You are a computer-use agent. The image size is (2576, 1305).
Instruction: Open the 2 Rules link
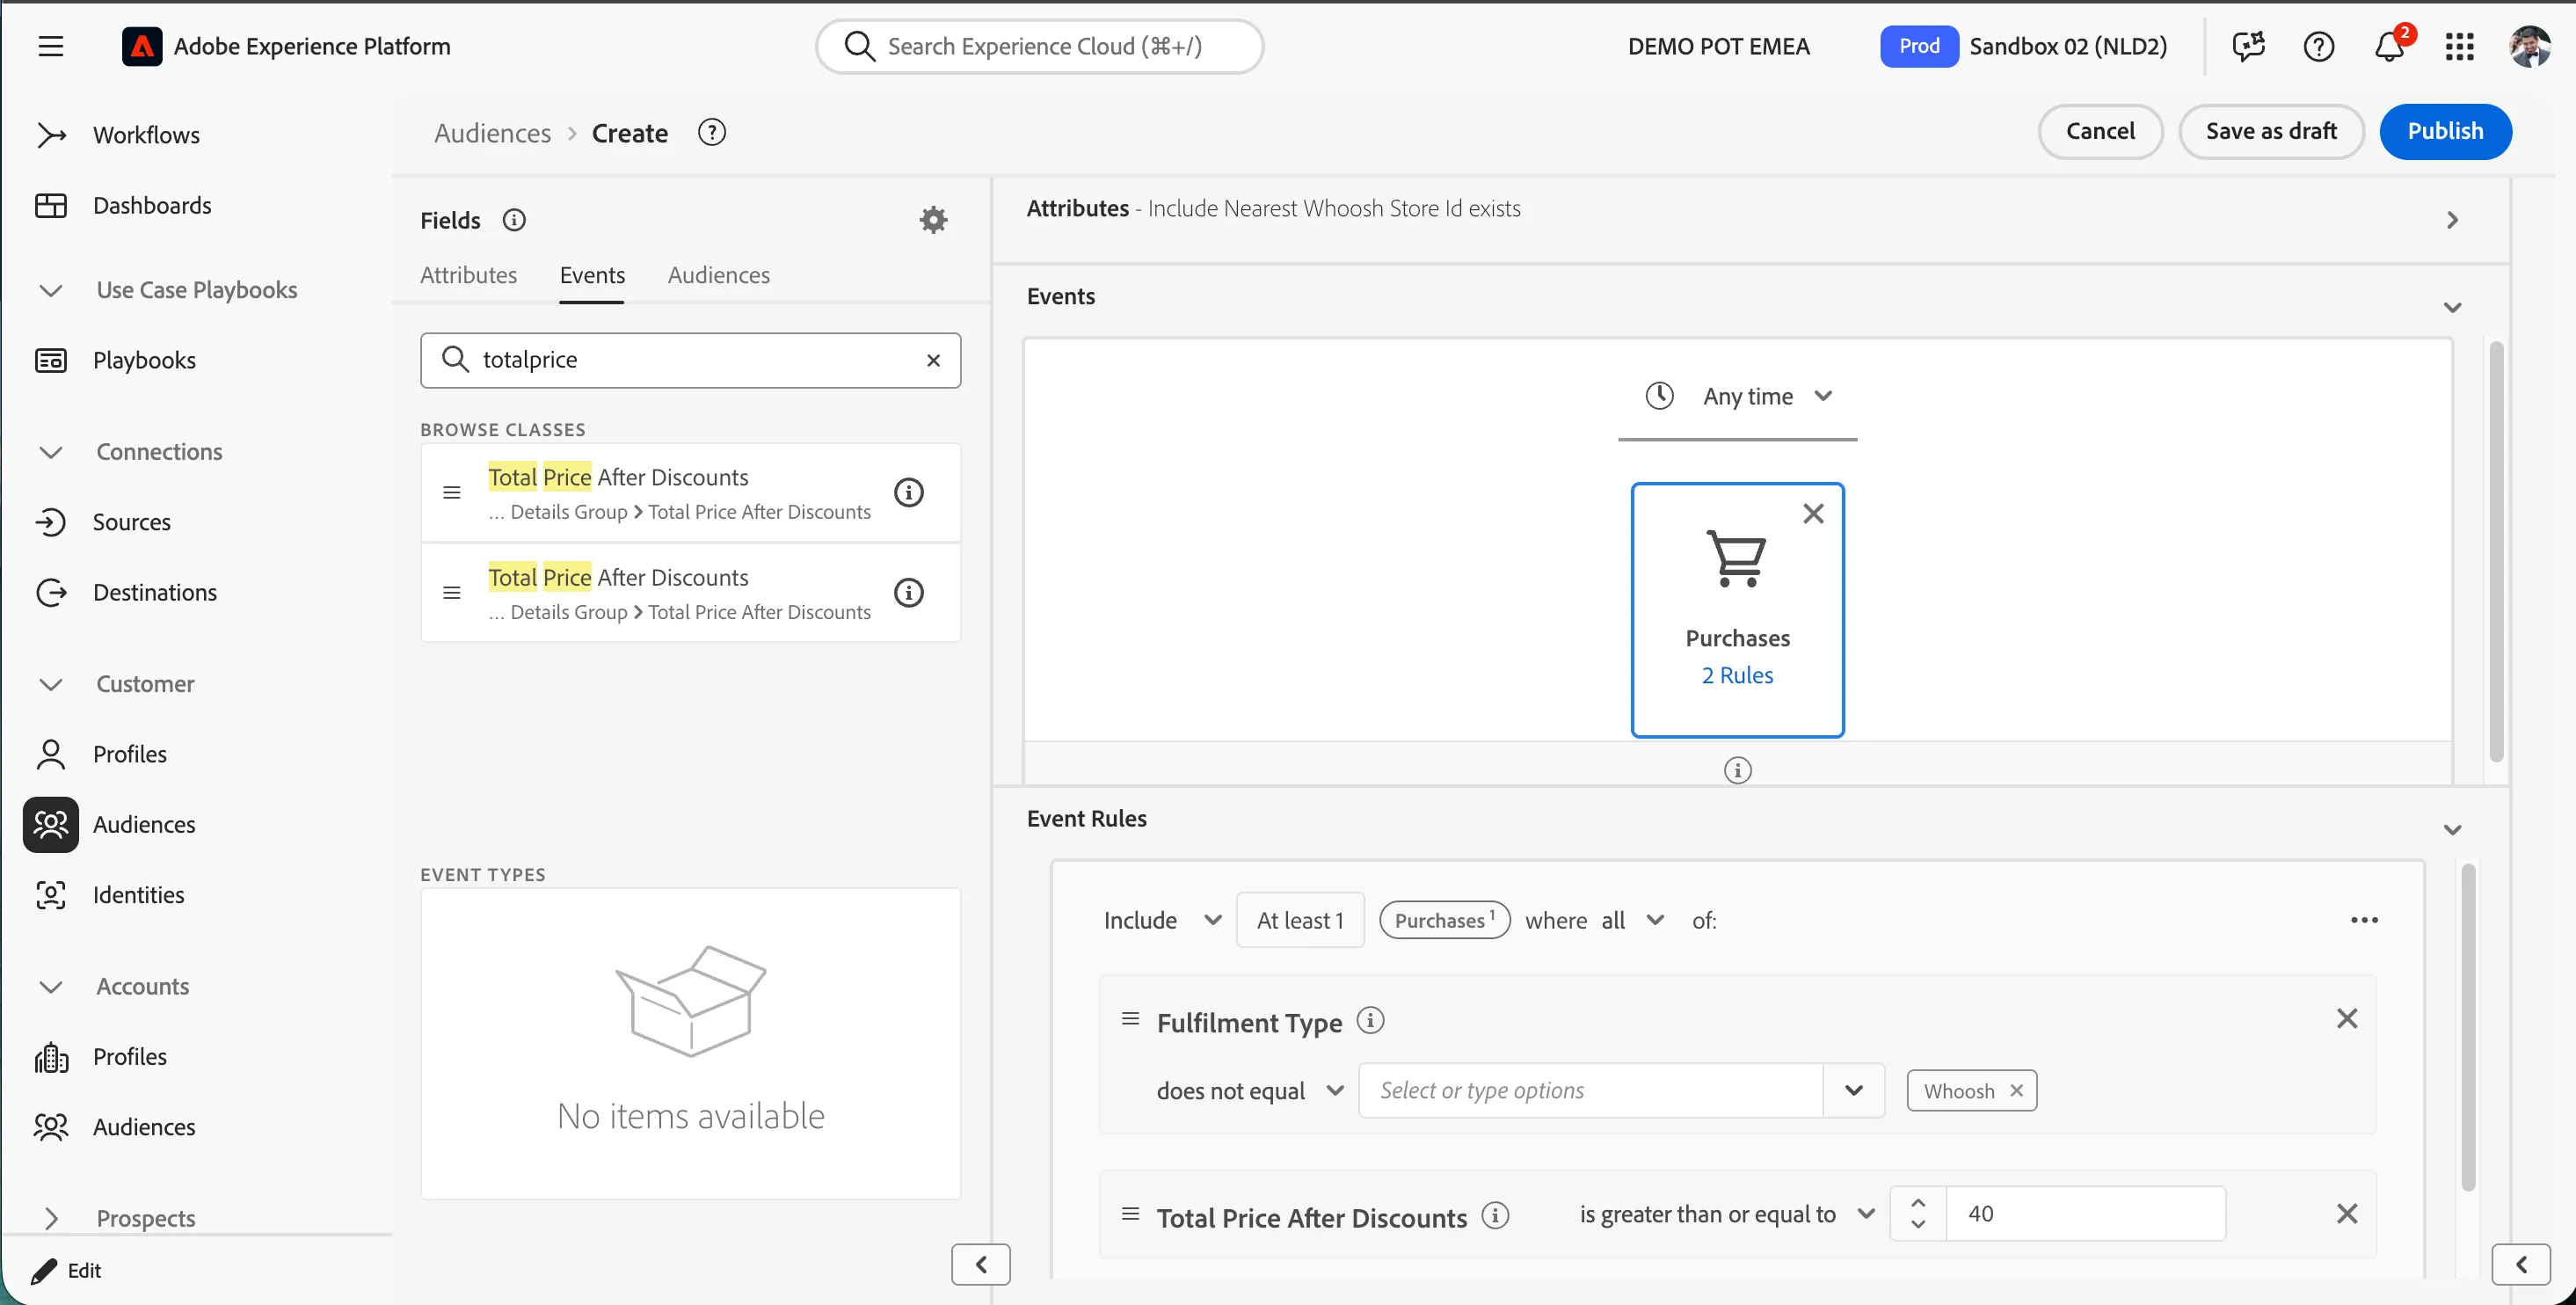[1737, 675]
